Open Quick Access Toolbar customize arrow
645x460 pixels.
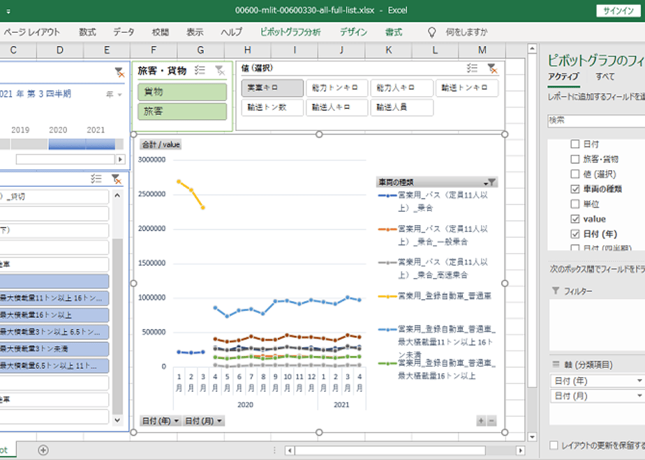[x=8, y=11]
